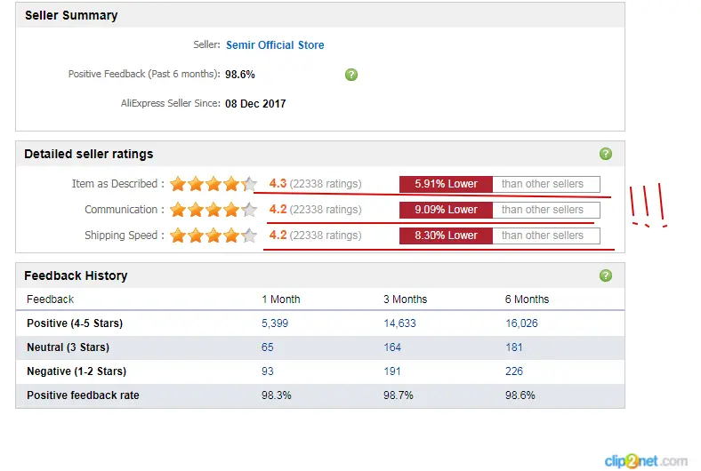The width and height of the screenshot is (701, 471).
Task: Click the Neutral (3 Stars) row label
Action: 68,347
